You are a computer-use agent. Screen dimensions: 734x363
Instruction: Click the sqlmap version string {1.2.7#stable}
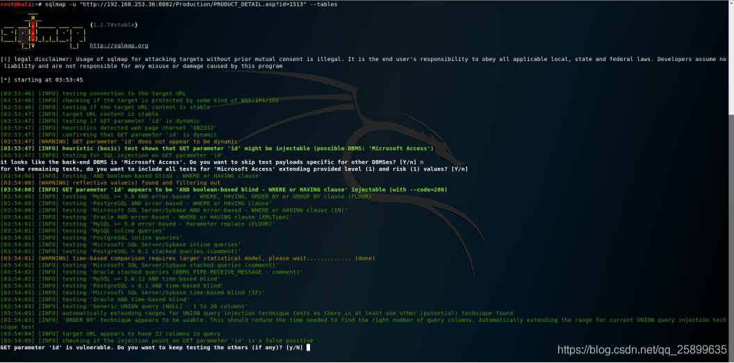coord(114,25)
